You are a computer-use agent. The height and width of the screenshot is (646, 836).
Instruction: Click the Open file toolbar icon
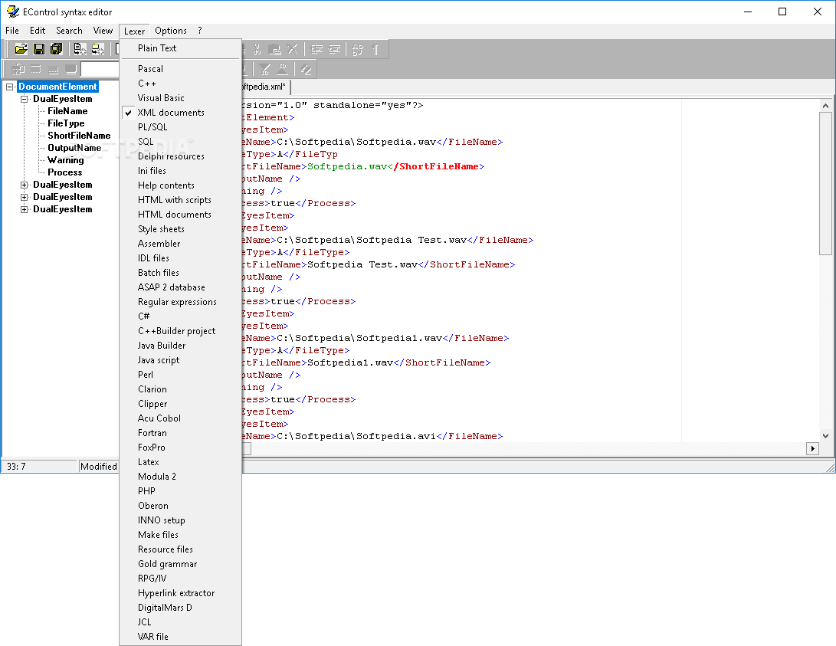point(21,50)
